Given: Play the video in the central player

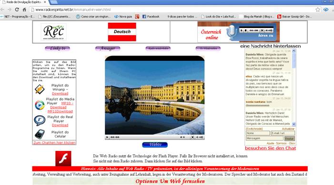Looking at the screenshot, I should click(107, 137).
